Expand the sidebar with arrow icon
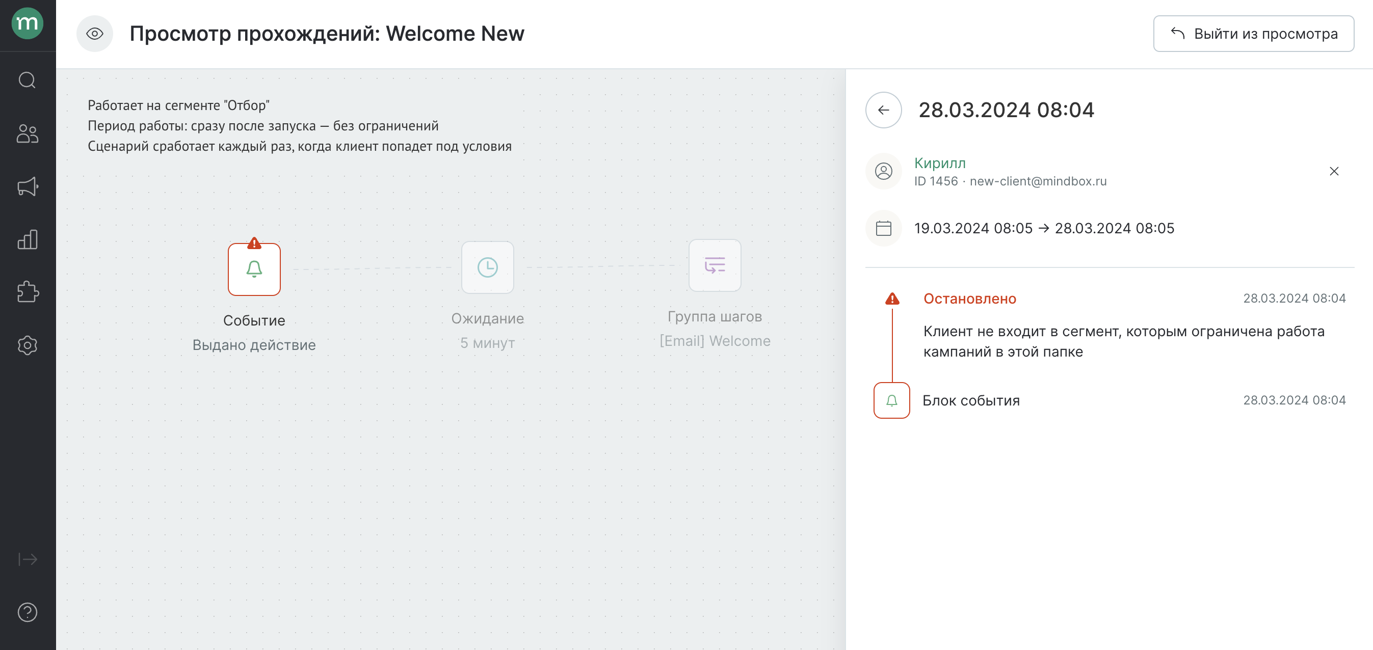The image size is (1373, 650). [x=27, y=559]
